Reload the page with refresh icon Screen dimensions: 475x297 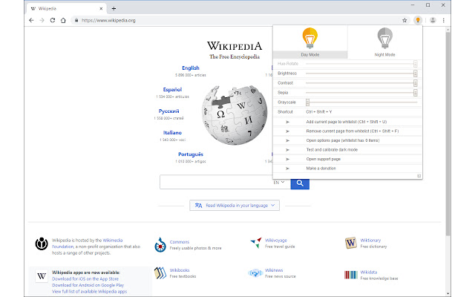(x=53, y=20)
